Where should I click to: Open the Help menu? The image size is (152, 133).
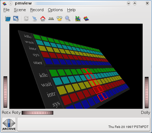coord(71,10)
